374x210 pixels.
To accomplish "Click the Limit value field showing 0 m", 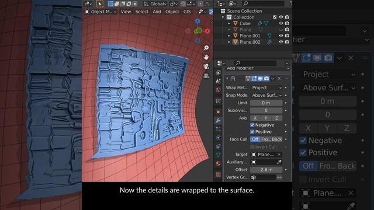I will coord(266,103).
